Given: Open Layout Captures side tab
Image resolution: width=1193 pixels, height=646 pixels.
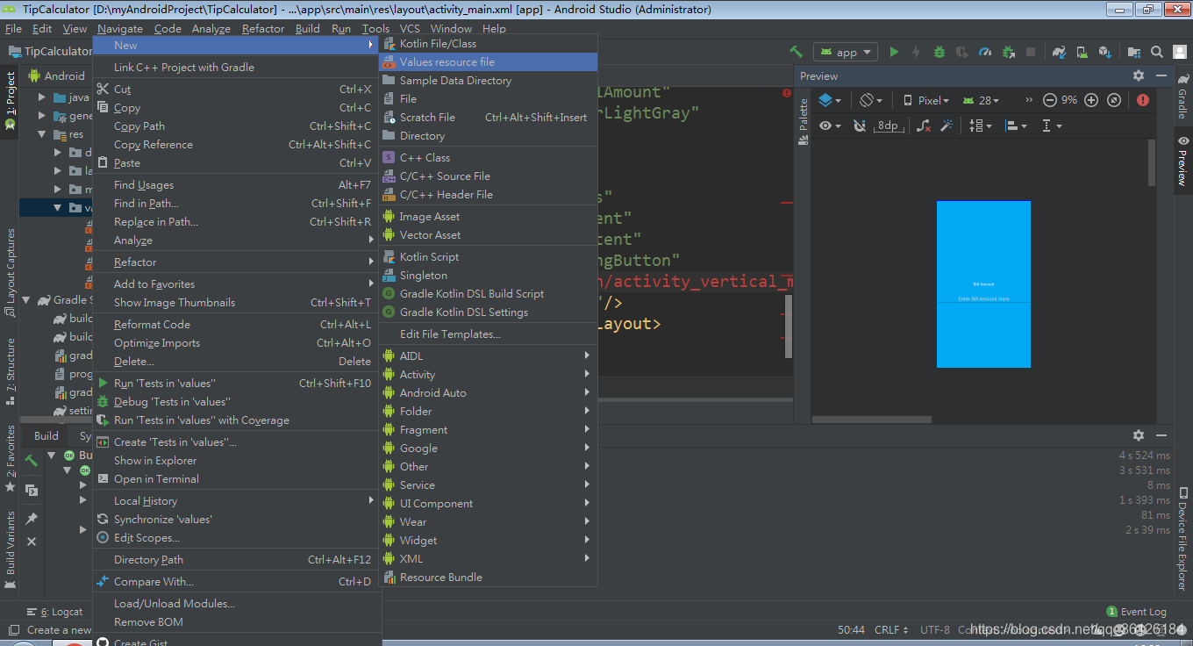Looking at the screenshot, I should click(11, 272).
